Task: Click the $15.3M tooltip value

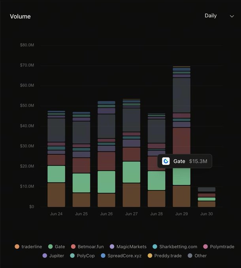Action: tap(198, 161)
